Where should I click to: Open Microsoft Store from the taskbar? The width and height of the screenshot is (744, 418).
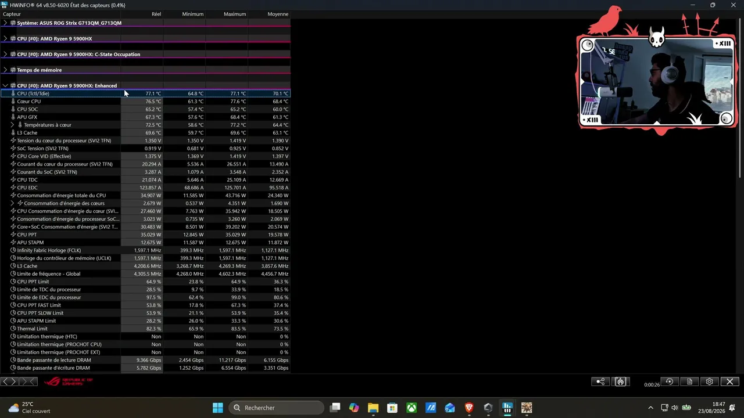click(x=392, y=408)
